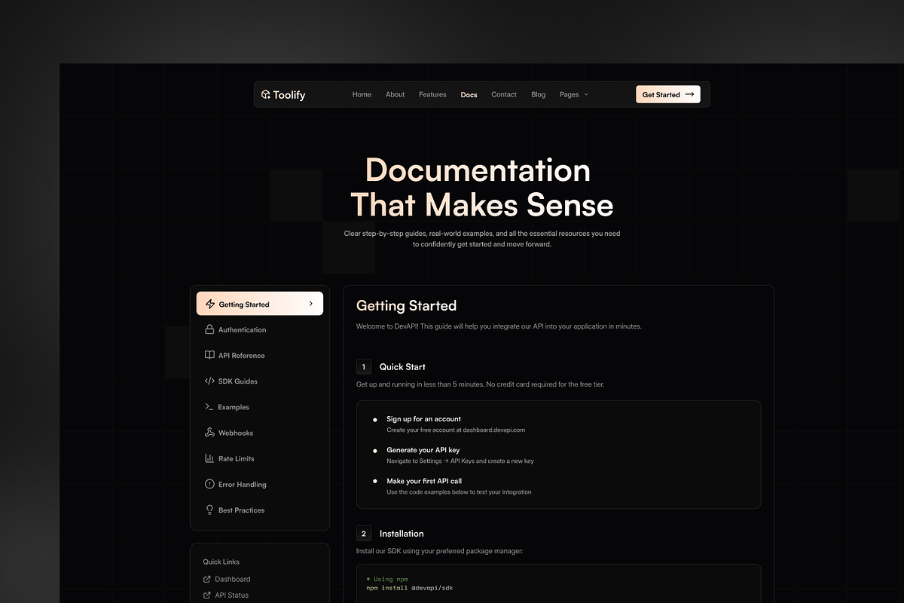Click the chevron on the Getting Started item
Image resolution: width=904 pixels, height=603 pixels.
[x=311, y=304]
